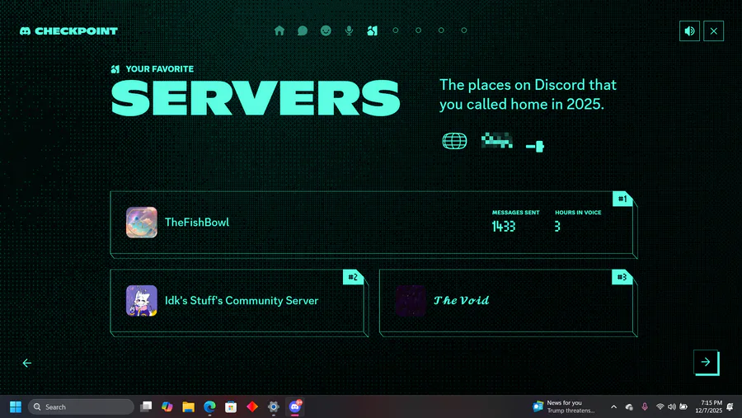Viewport: 742px width, 418px height.
Task: Open Idk's Stuff's Community Server card
Action: [239, 303]
